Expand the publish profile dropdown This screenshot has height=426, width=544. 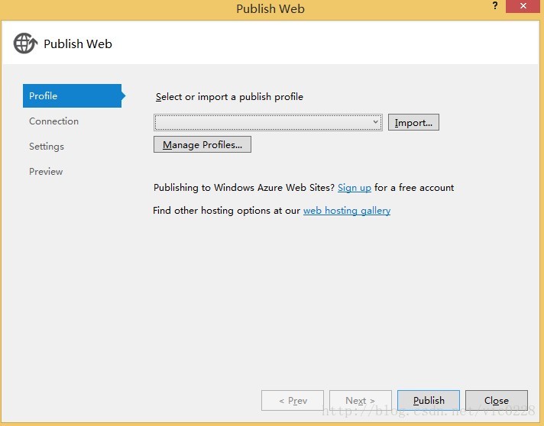(x=268, y=122)
